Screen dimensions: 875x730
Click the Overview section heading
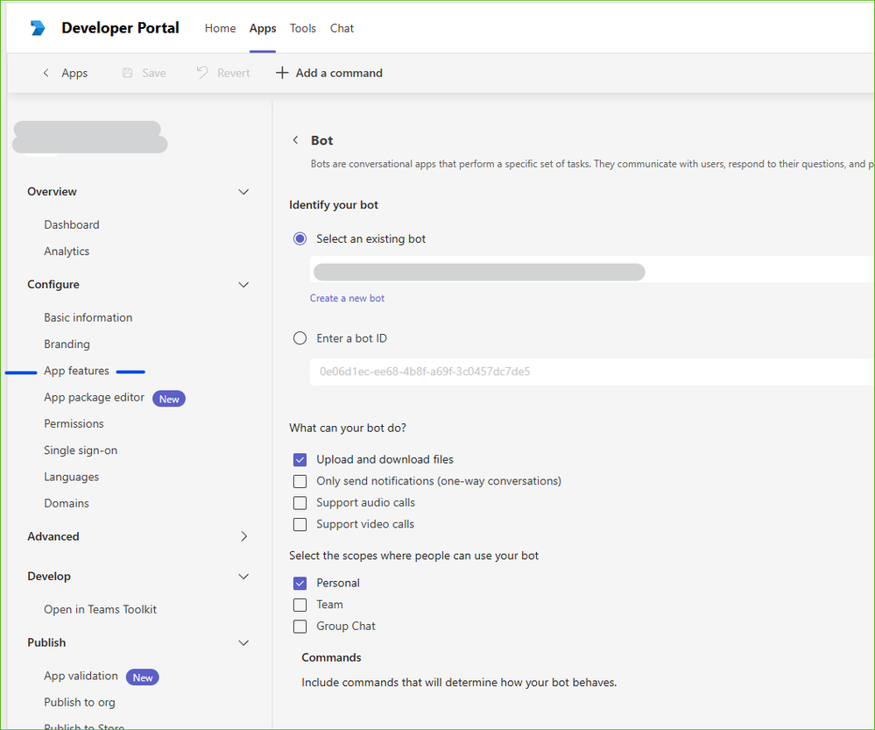(52, 192)
